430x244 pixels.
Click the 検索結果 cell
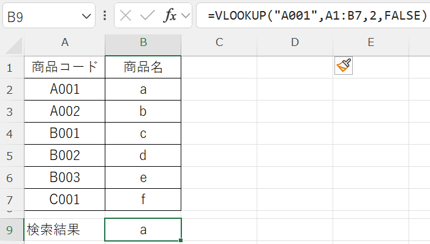[65, 230]
